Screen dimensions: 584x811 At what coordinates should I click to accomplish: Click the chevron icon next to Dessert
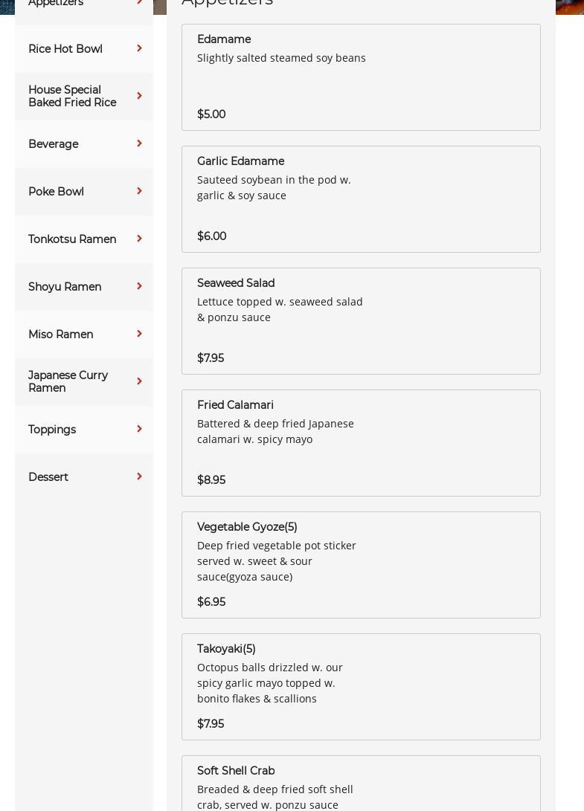139,476
